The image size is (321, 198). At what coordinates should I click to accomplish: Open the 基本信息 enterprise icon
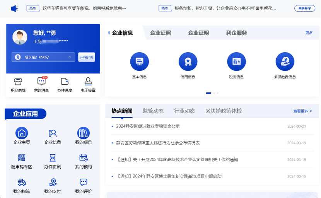tap(139, 61)
